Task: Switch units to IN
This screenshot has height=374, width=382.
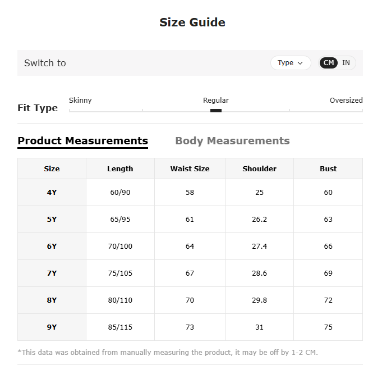Action: pyautogui.click(x=346, y=63)
